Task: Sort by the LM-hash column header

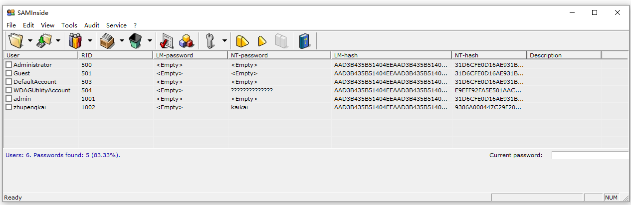Action: click(391, 55)
